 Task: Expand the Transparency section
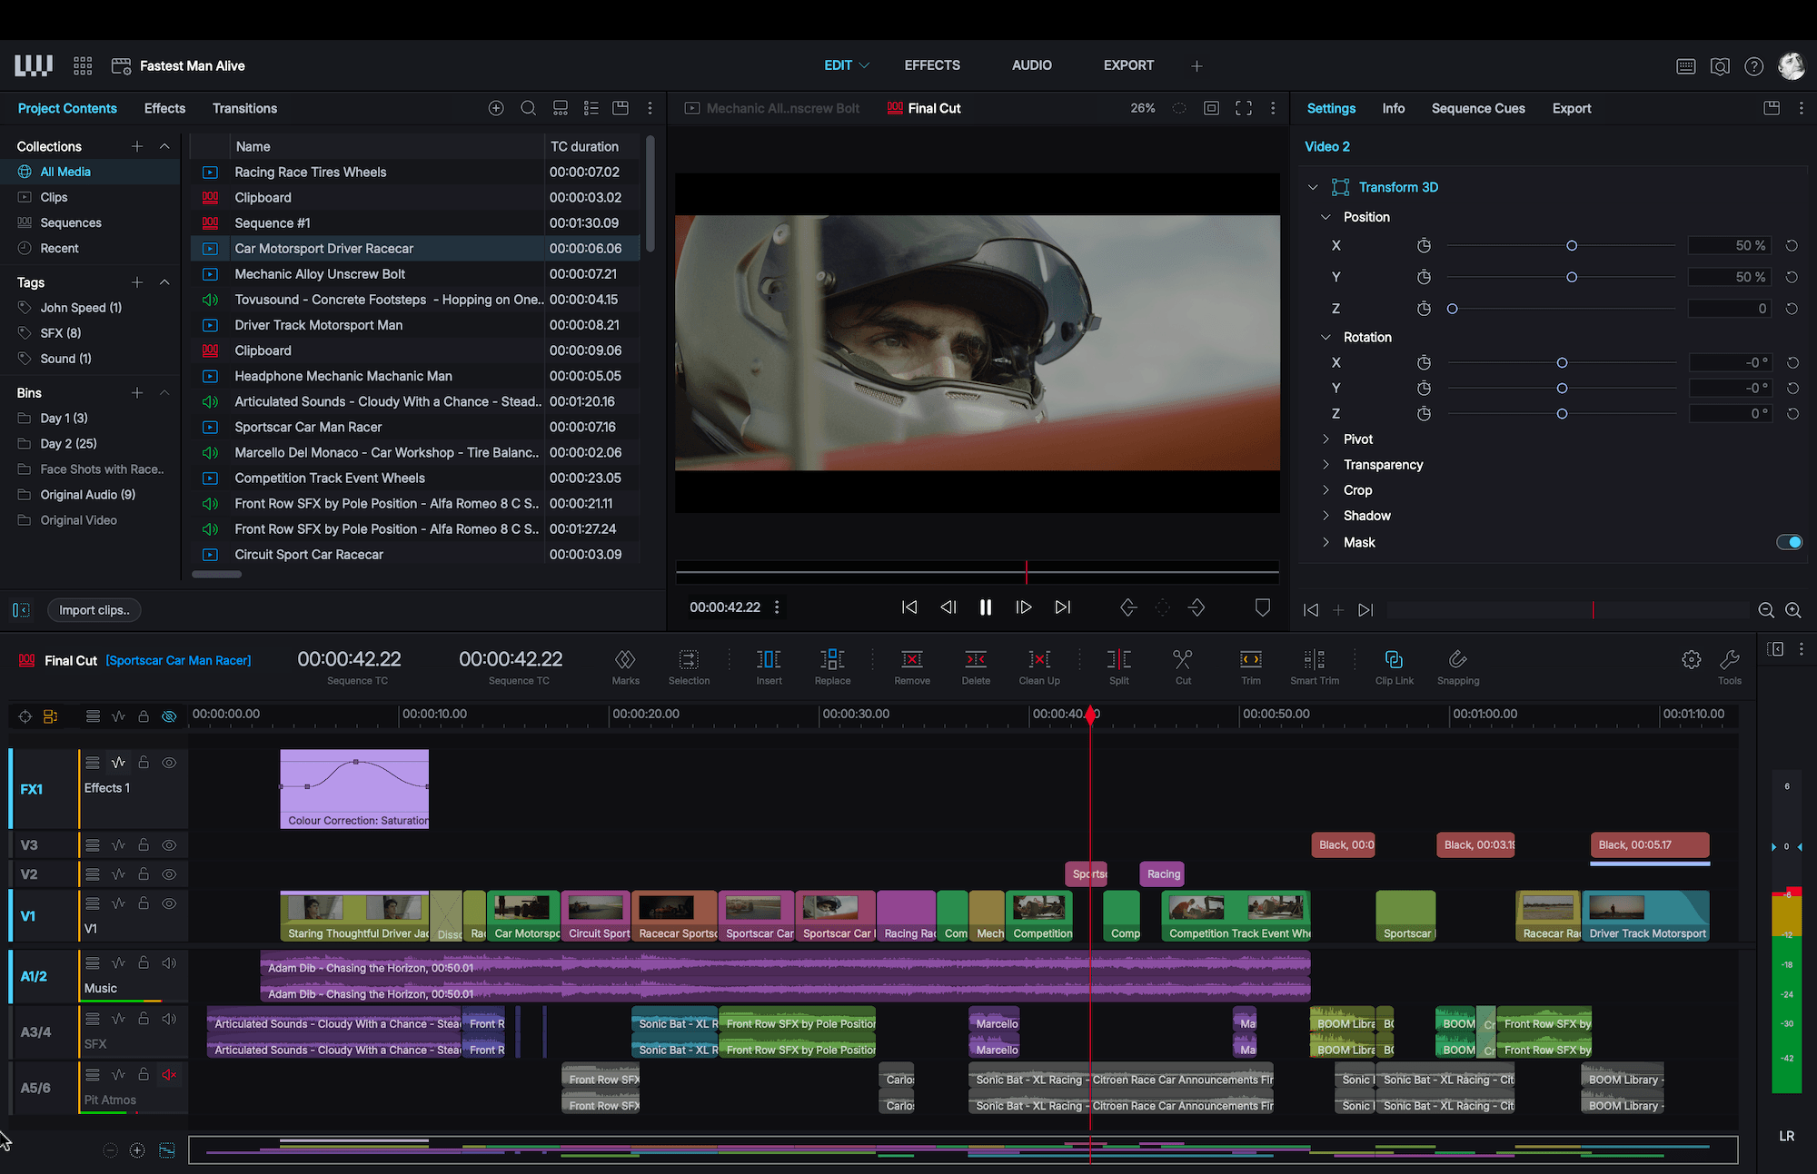1326,465
